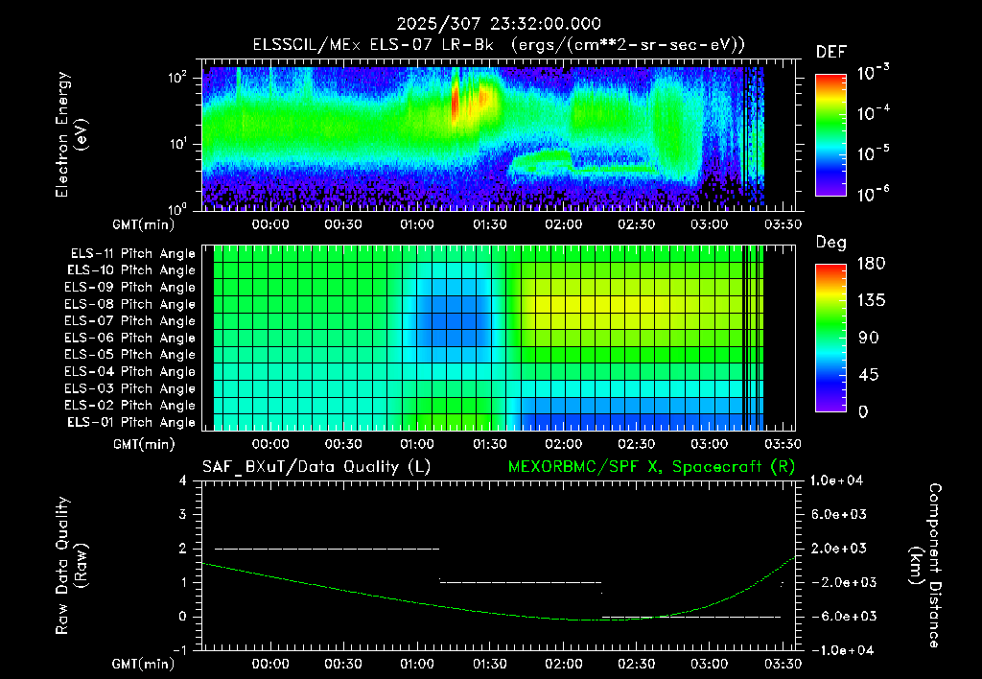Image resolution: width=982 pixels, height=679 pixels.
Task: Click the ELS-04 Pitch Angle row label
Action: tap(130, 371)
